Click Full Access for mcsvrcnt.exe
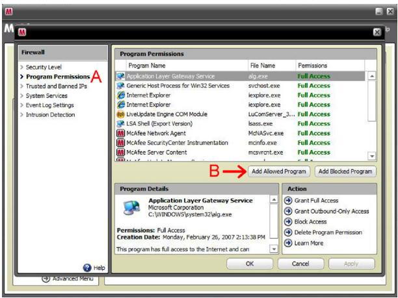 point(314,153)
